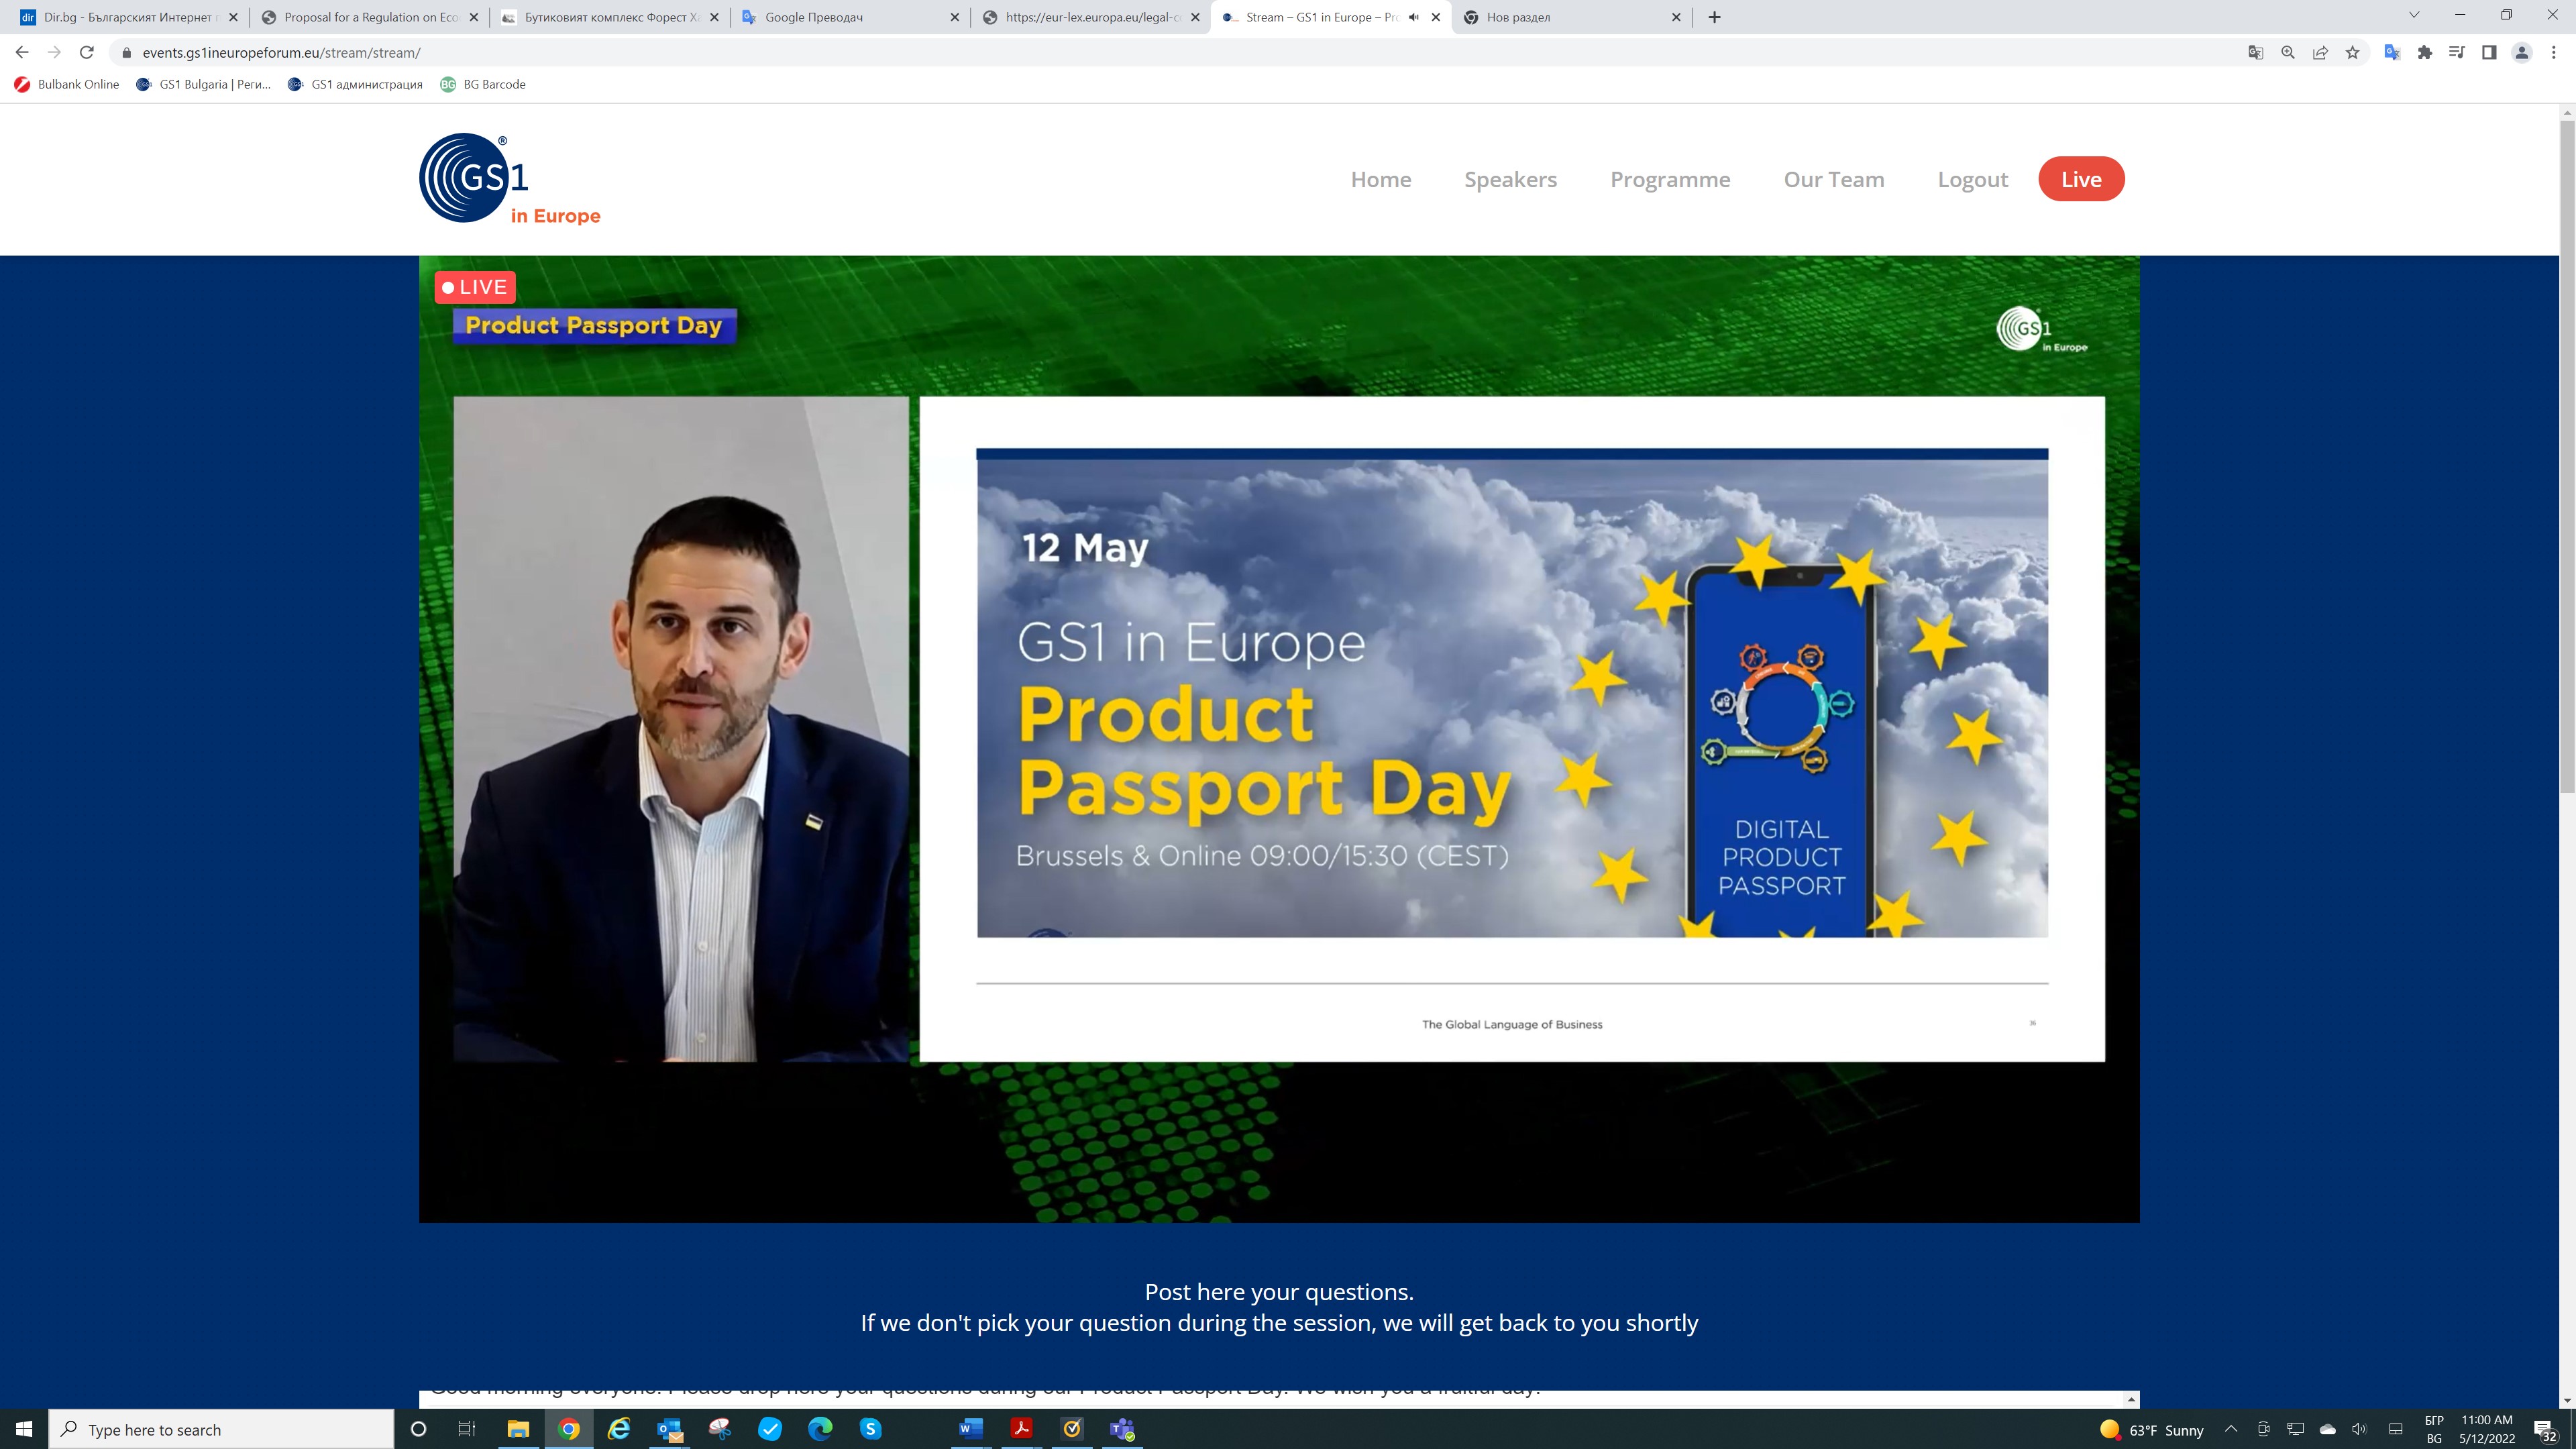The image size is (2576, 1449).
Task: Click the live stream video player
Action: (1279, 738)
